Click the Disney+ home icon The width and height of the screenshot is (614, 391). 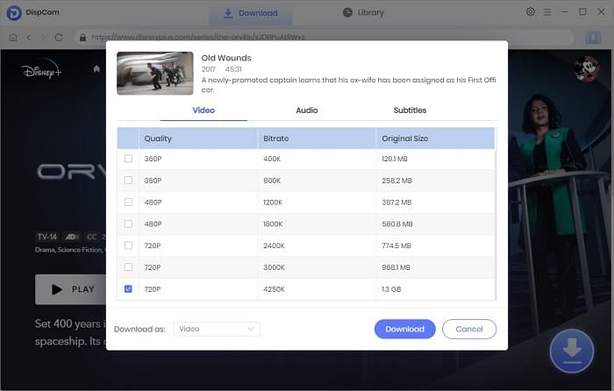click(x=96, y=69)
